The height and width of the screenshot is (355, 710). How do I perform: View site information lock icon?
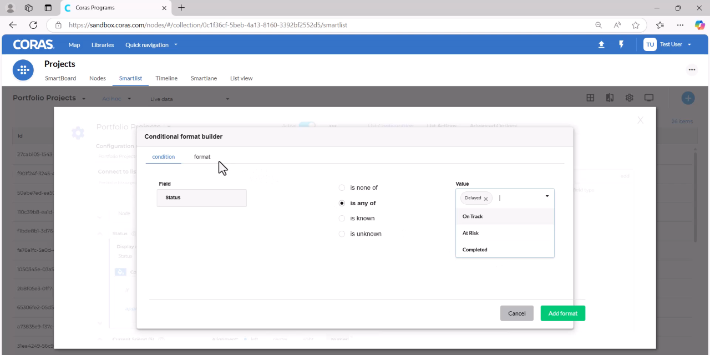pos(58,25)
